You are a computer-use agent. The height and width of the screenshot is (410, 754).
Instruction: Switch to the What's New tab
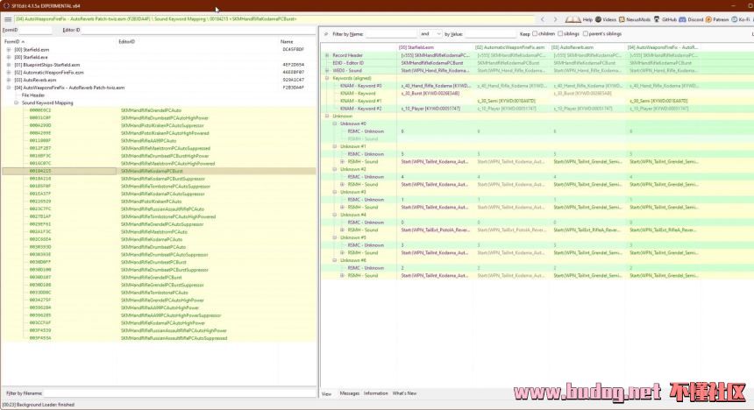coord(404,393)
